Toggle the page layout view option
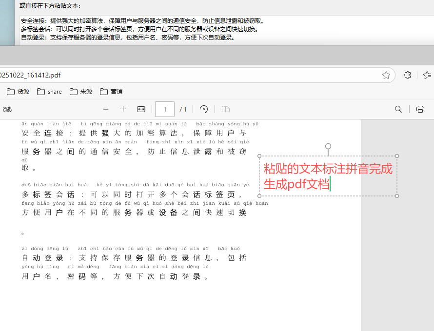Image resolution: width=434 pixels, height=331 pixels. pyautogui.click(x=225, y=109)
